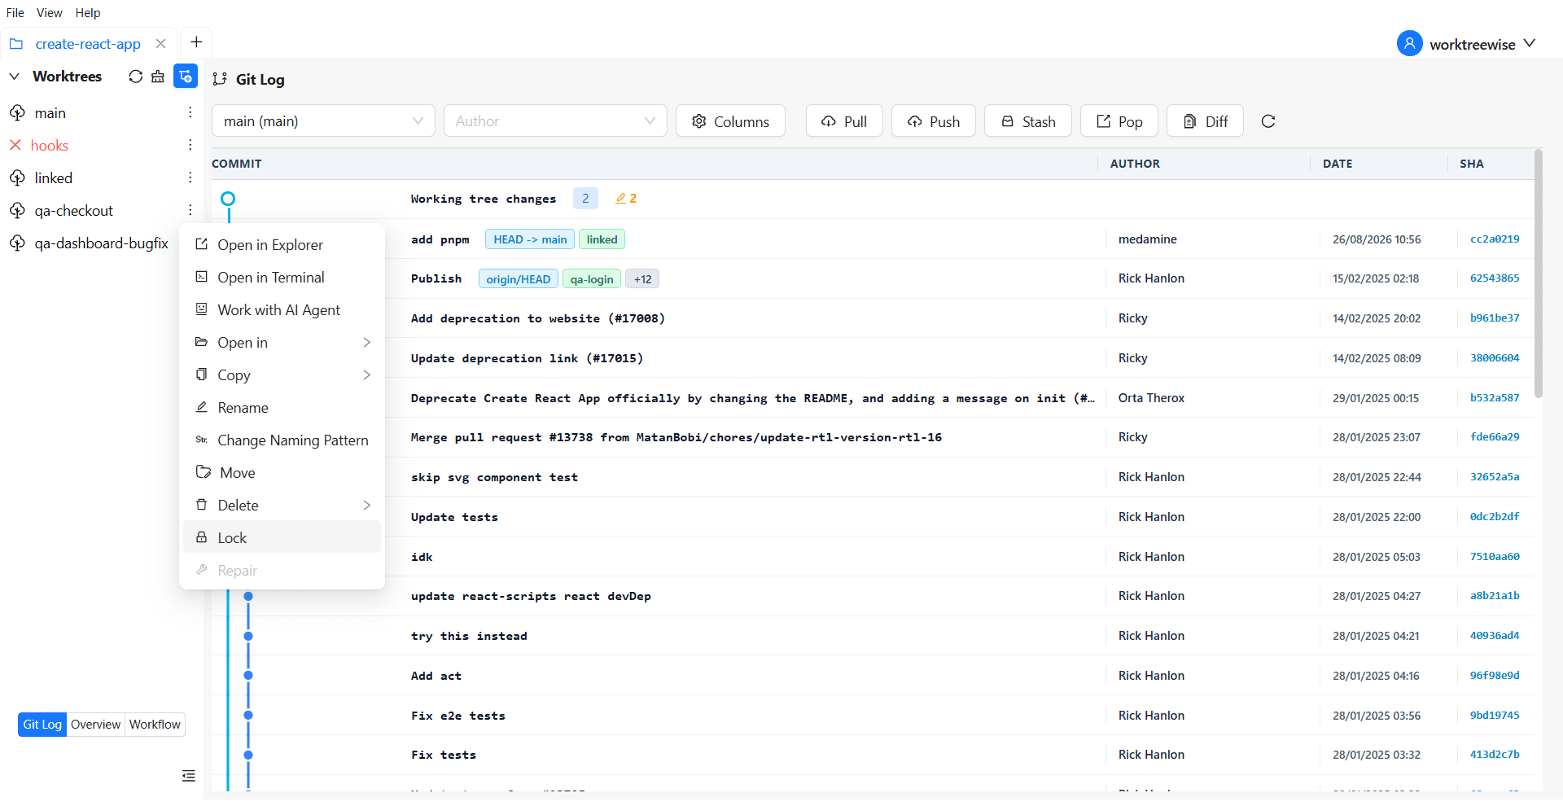This screenshot has height=806, width=1563.
Task: Click the Columns button
Action: point(730,121)
